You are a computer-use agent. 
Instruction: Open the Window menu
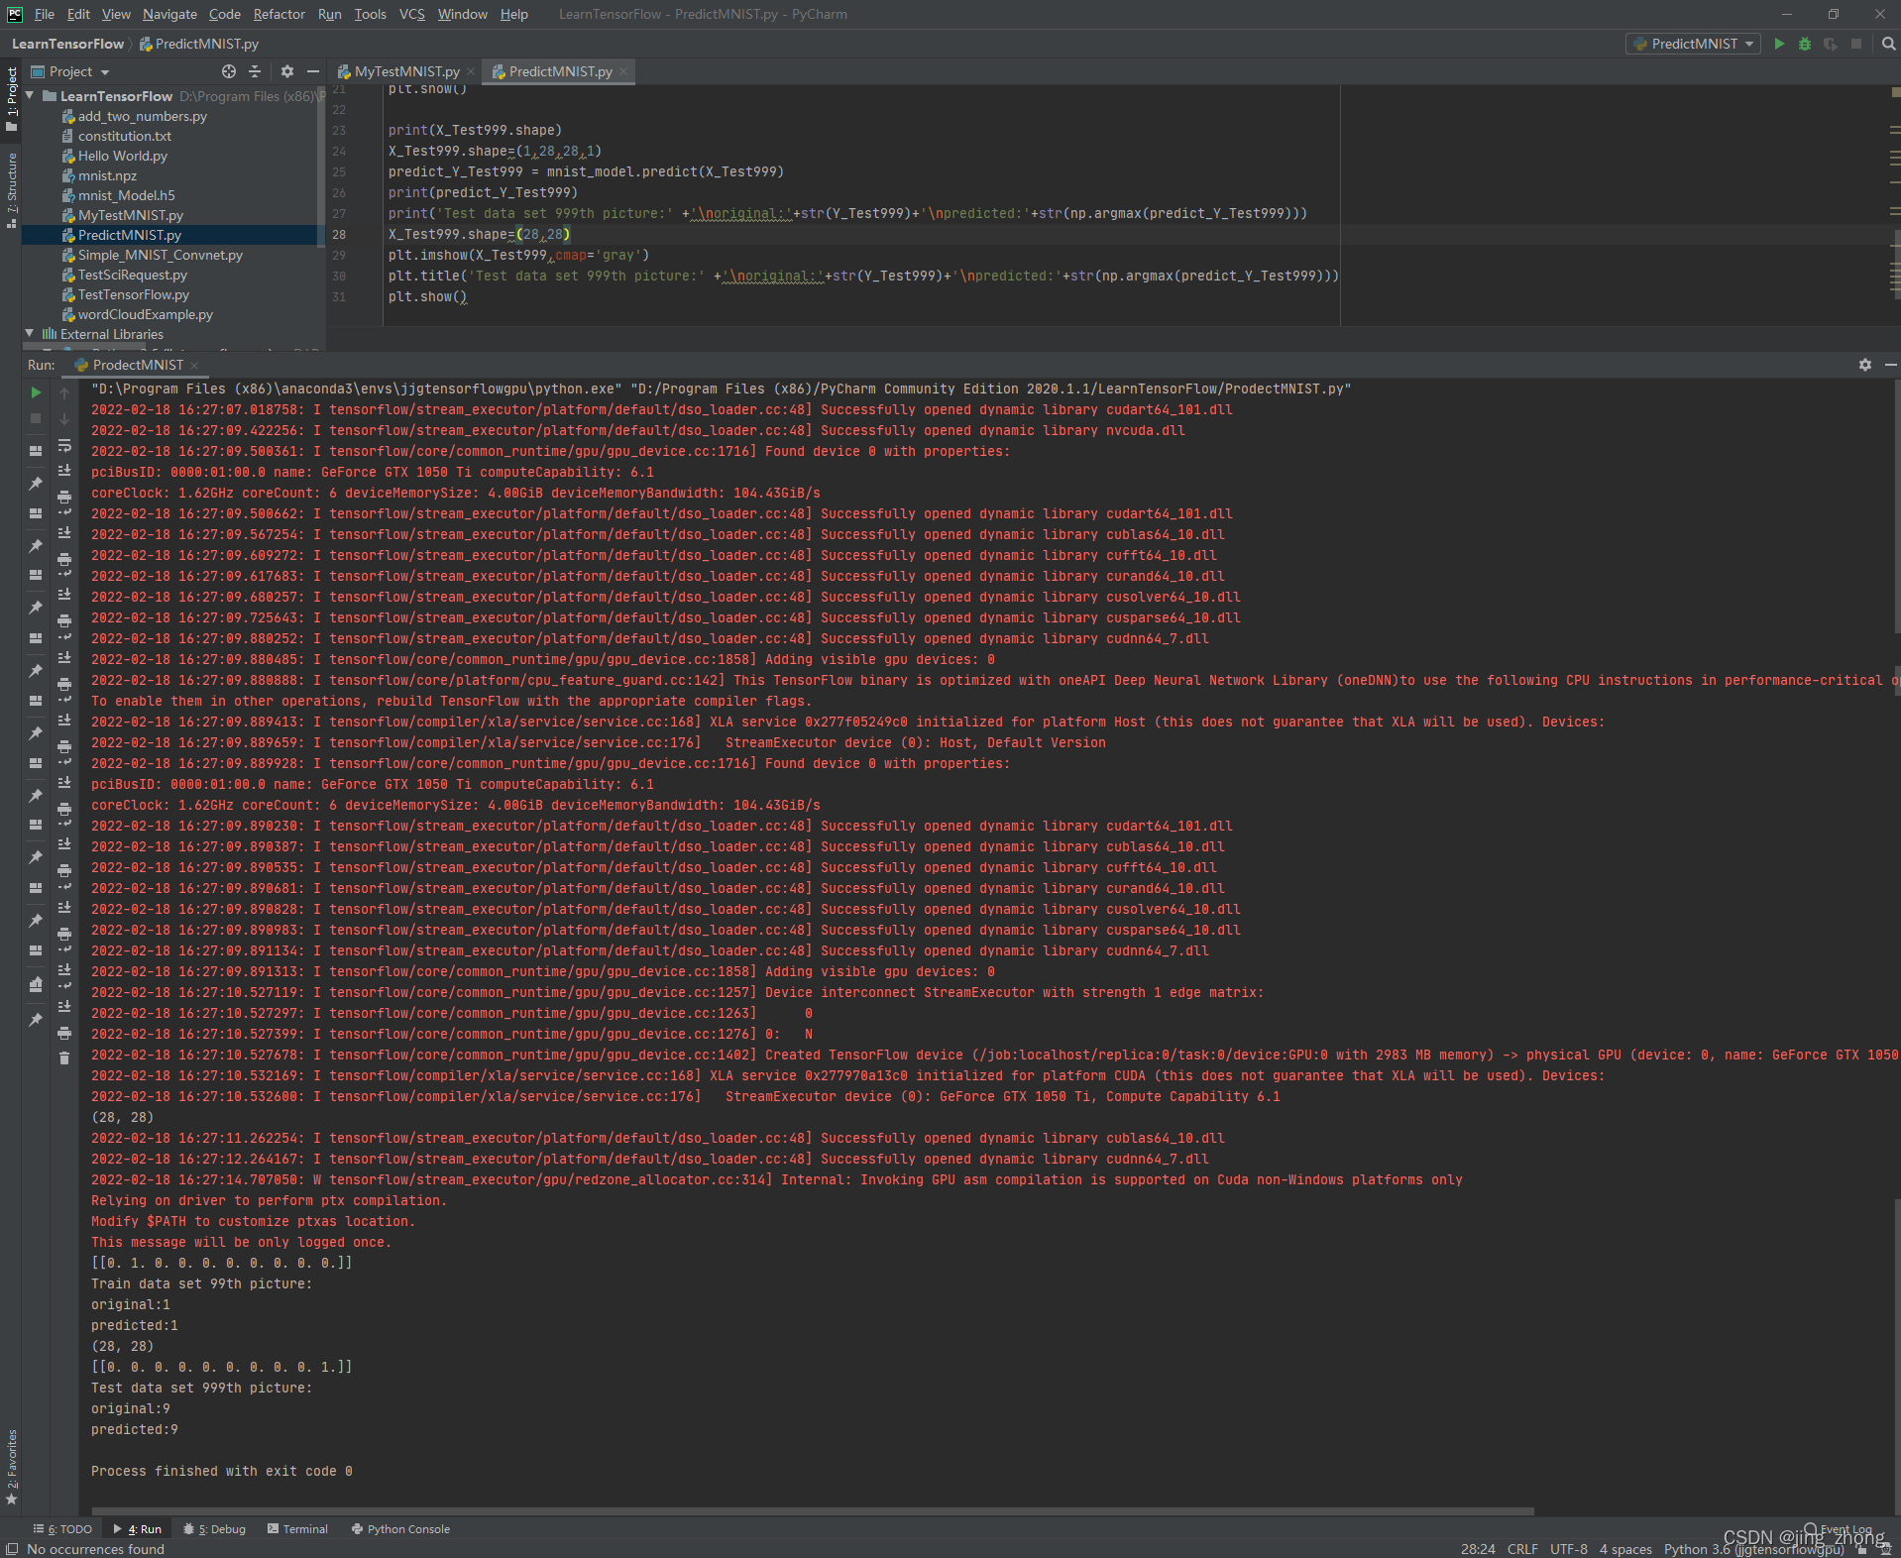point(463,14)
